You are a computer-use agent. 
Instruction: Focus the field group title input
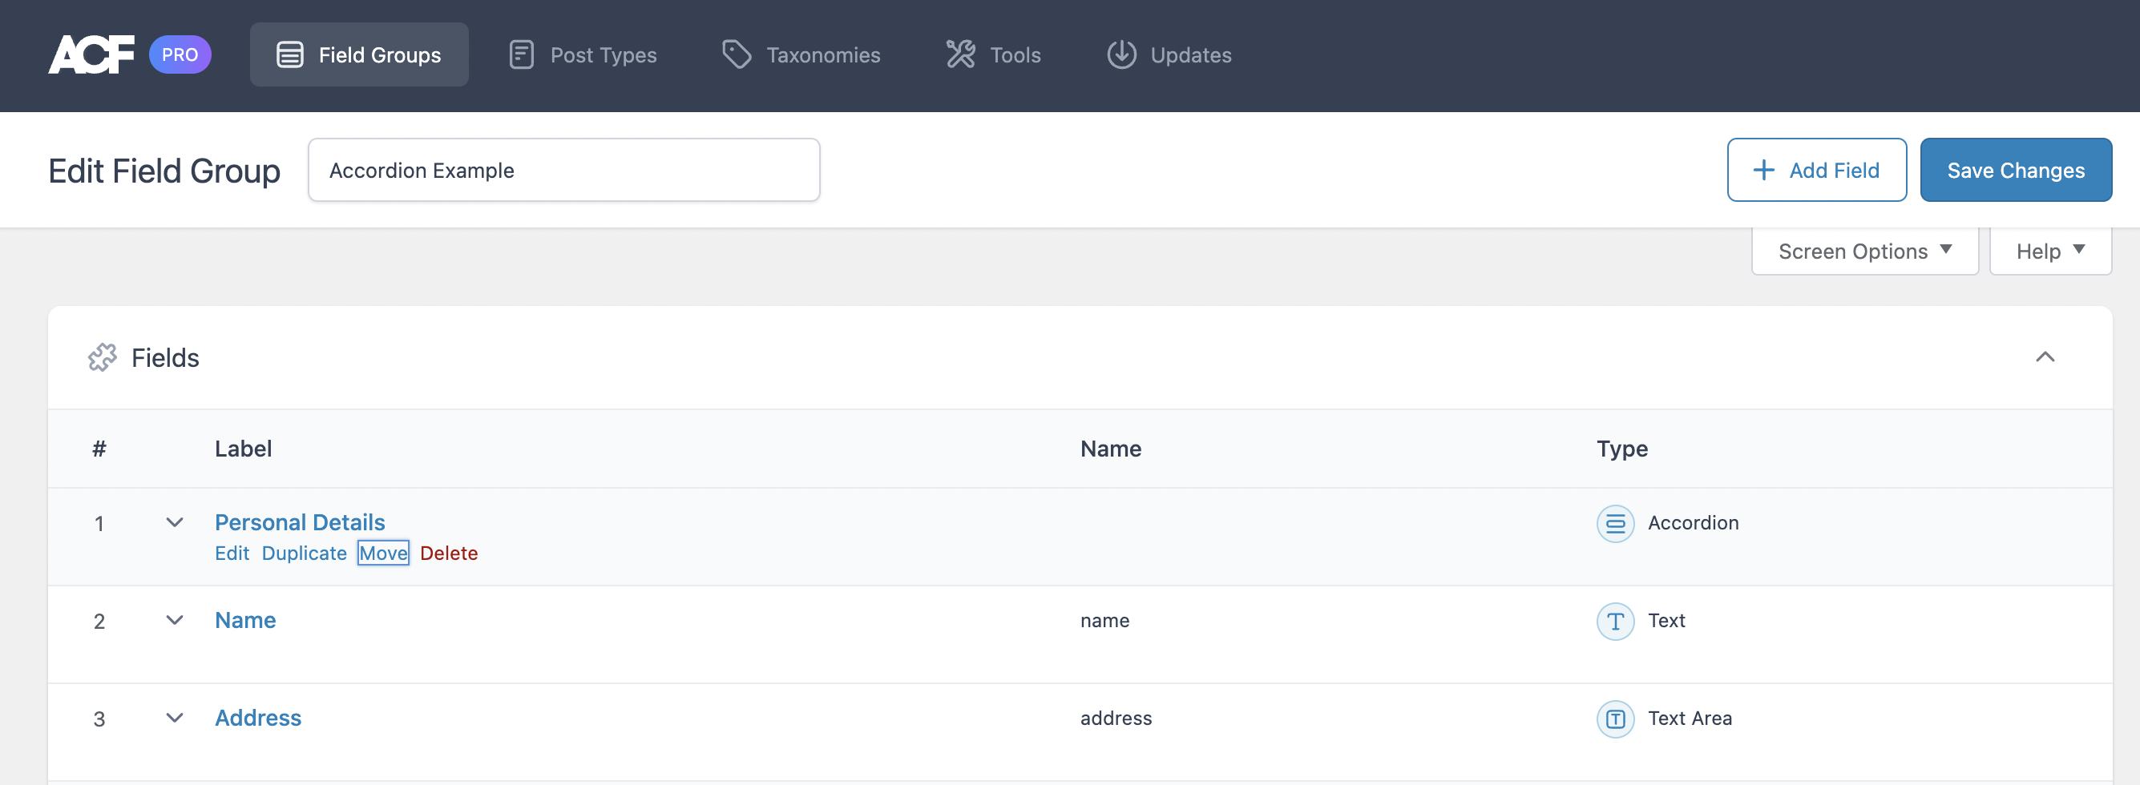point(563,171)
